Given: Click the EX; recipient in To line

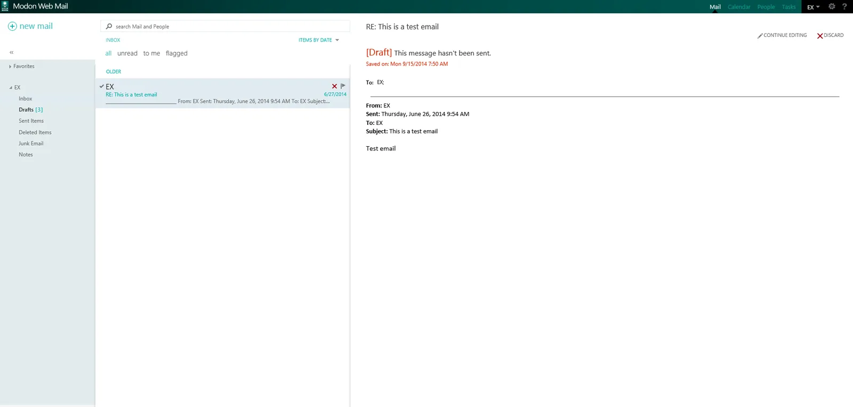Looking at the screenshot, I should [x=381, y=82].
